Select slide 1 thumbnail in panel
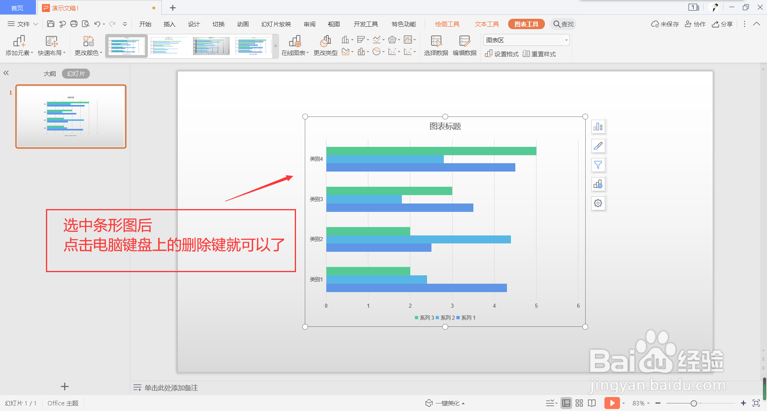The height and width of the screenshot is (411, 767). 71,117
